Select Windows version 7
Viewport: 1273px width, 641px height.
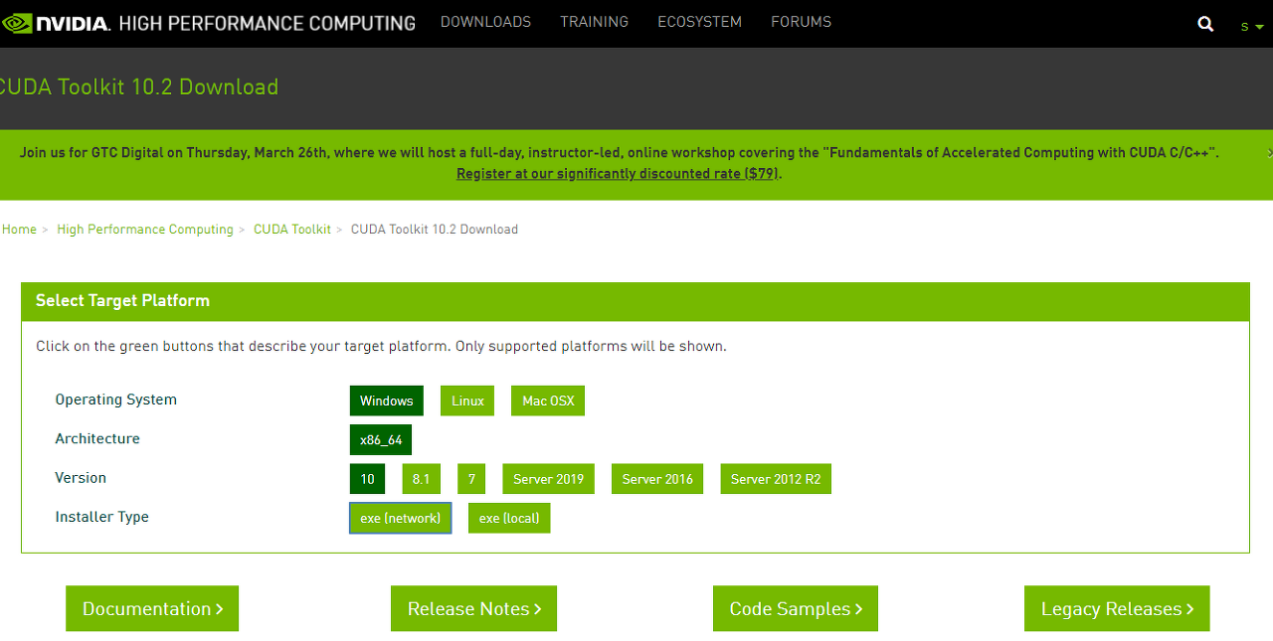pyautogui.click(x=471, y=479)
